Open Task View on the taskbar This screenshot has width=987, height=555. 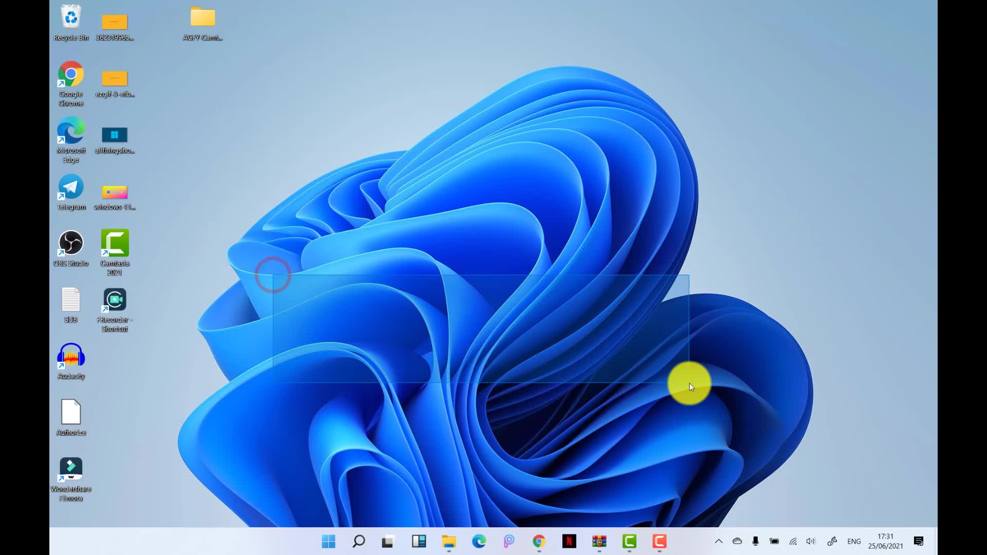[x=388, y=541]
